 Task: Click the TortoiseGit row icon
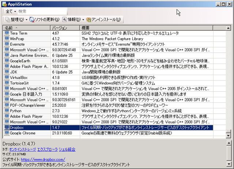tap(6, 83)
